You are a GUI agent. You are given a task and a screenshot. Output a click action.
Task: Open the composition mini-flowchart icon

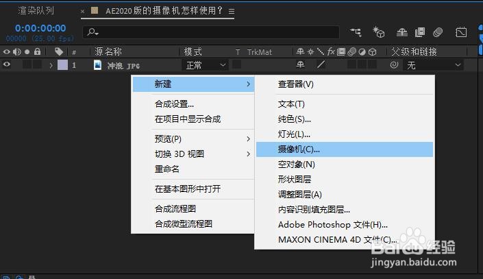356,32
